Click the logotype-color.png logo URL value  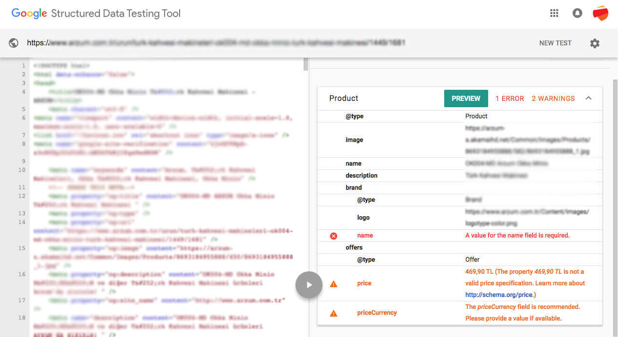tap(527, 218)
